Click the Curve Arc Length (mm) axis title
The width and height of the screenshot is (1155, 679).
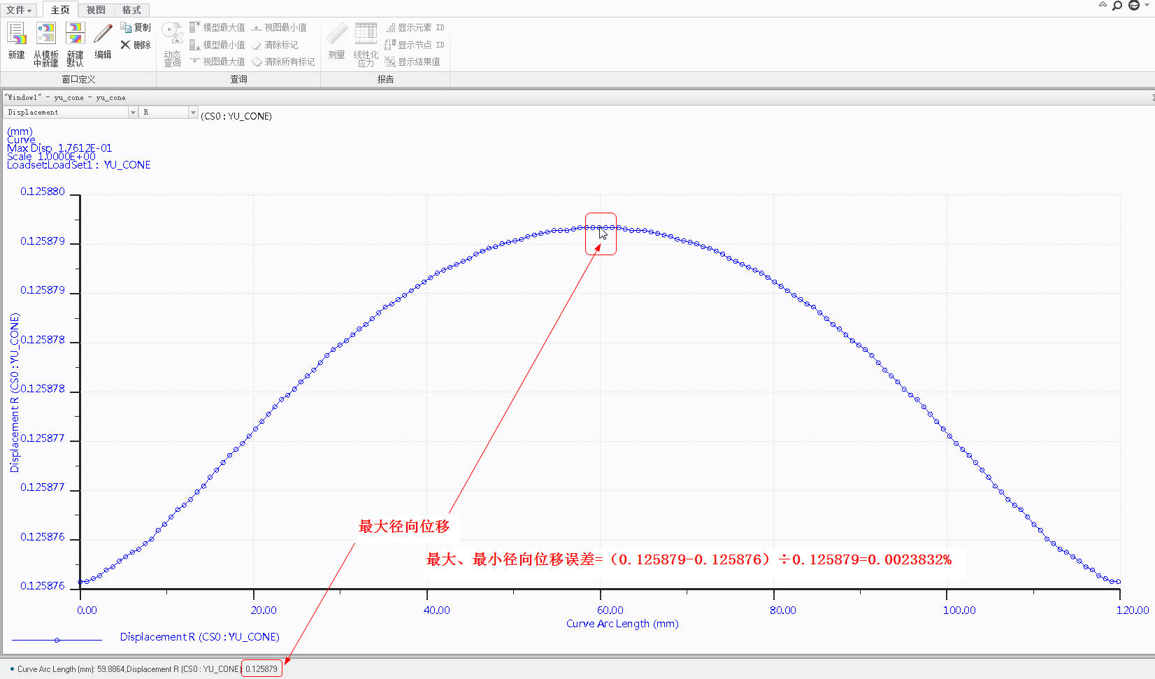coord(622,624)
